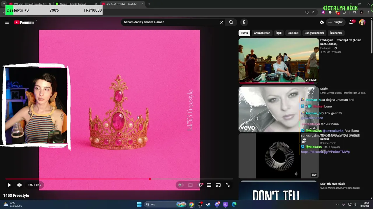
Task: Open the YouTube hamburger guide menu
Action: tap(7, 22)
